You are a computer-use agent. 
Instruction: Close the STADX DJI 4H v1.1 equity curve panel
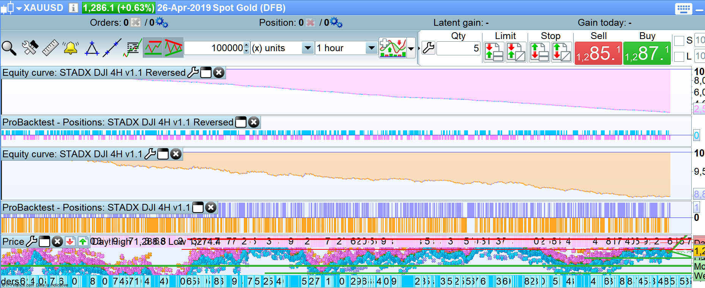pos(175,154)
